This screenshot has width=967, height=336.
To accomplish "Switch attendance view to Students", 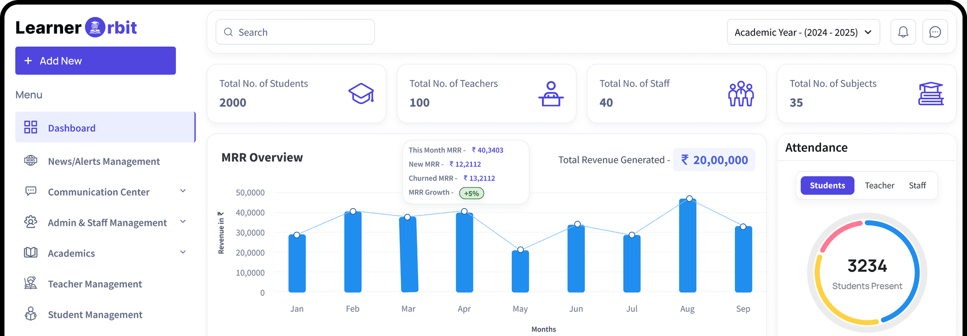I will (827, 186).
